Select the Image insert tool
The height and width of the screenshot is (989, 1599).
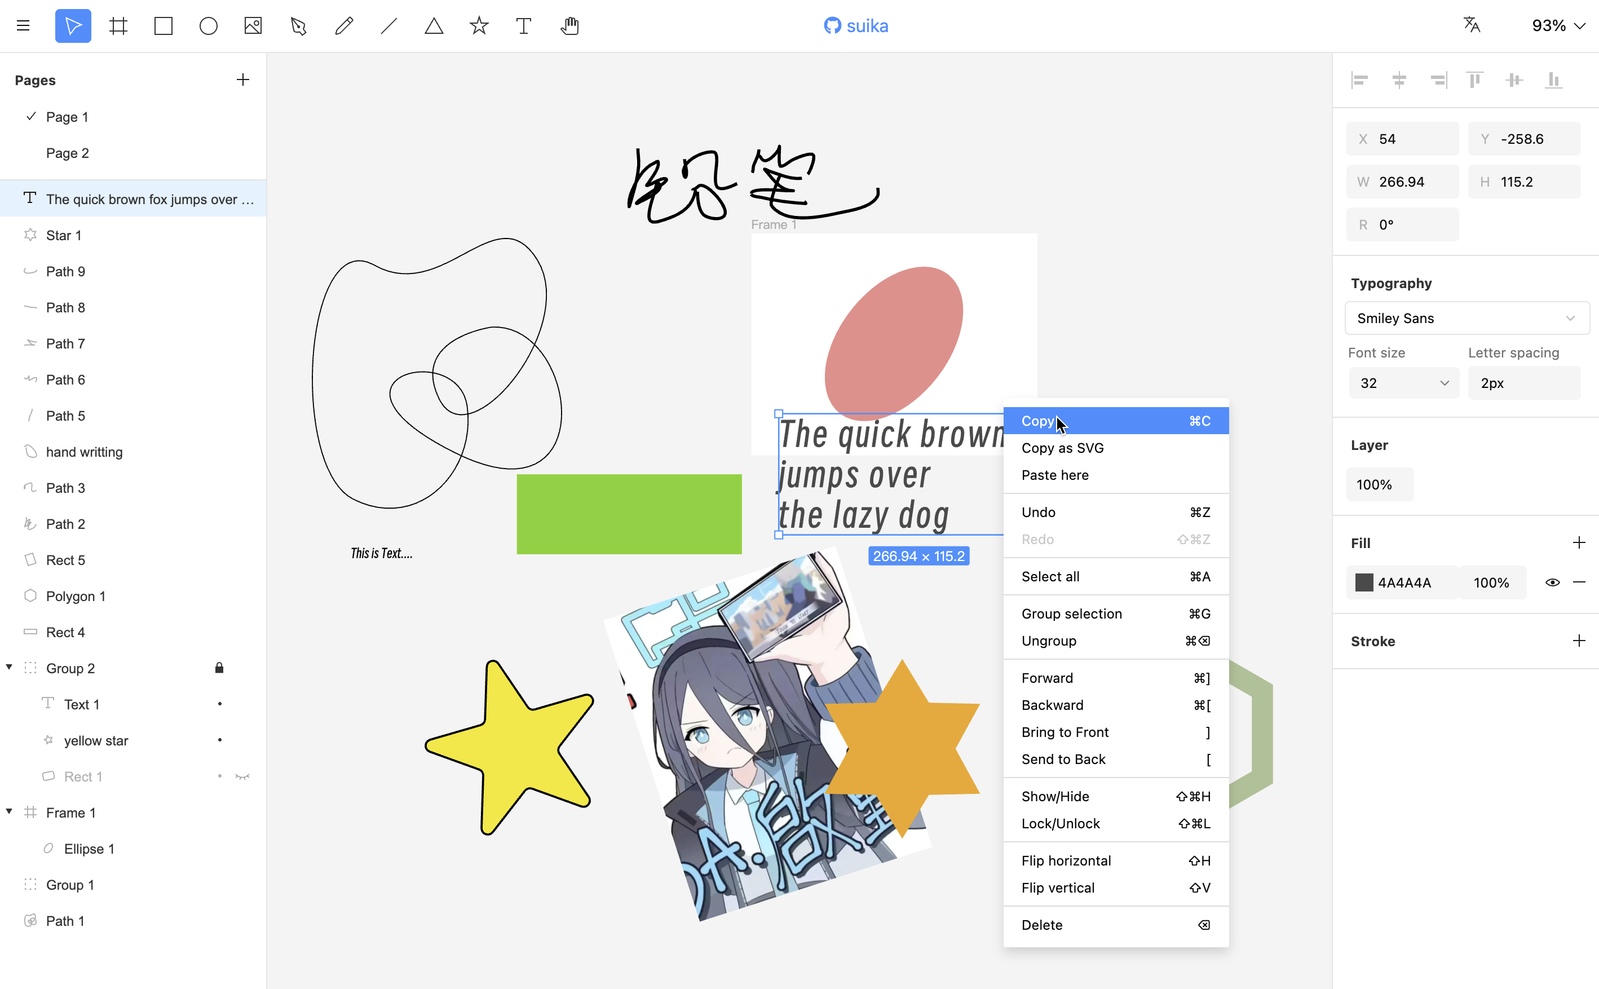(x=253, y=25)
